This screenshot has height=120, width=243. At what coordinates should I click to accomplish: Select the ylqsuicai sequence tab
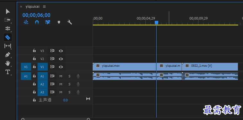(x=32, y=6)
